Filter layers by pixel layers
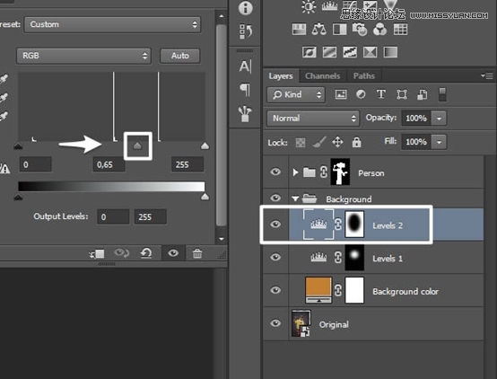Viewport: 497px width, 379px height. click(341, 94)
